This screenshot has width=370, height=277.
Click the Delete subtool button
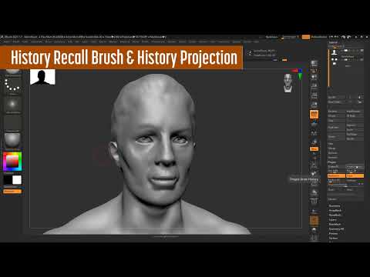pyautogui.click(x=336, y=136)
